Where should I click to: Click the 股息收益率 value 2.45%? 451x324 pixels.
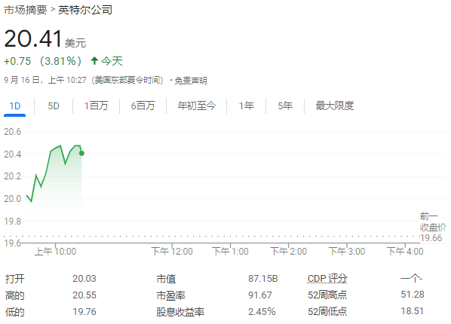click(x=262, y=312)
